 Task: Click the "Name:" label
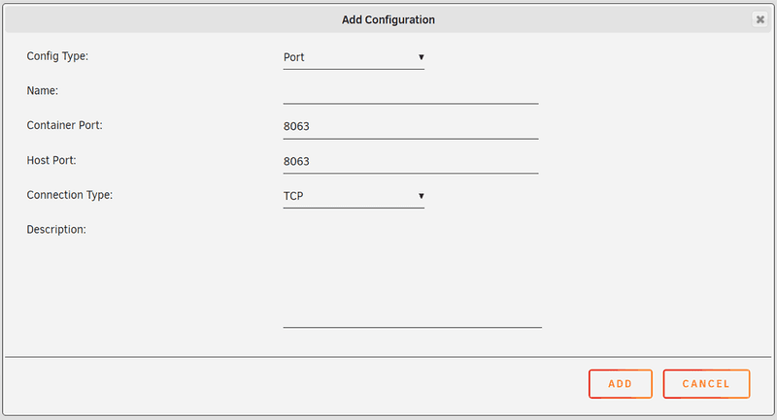(43, 90)
